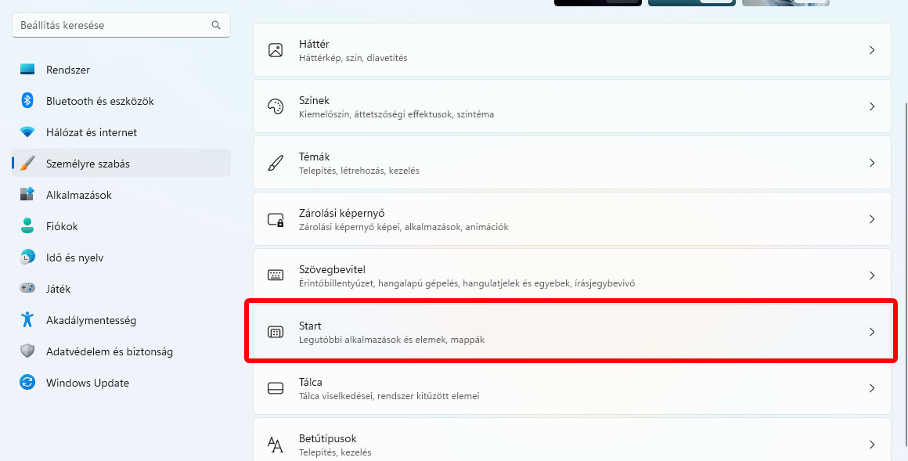Click the Windows Update sync icon

(x=27, y=383)
